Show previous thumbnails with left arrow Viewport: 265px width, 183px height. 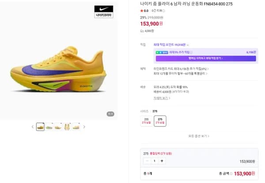click(x=32, y=127)
